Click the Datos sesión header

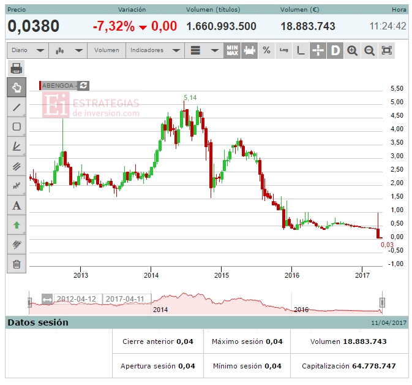[38, 322]
